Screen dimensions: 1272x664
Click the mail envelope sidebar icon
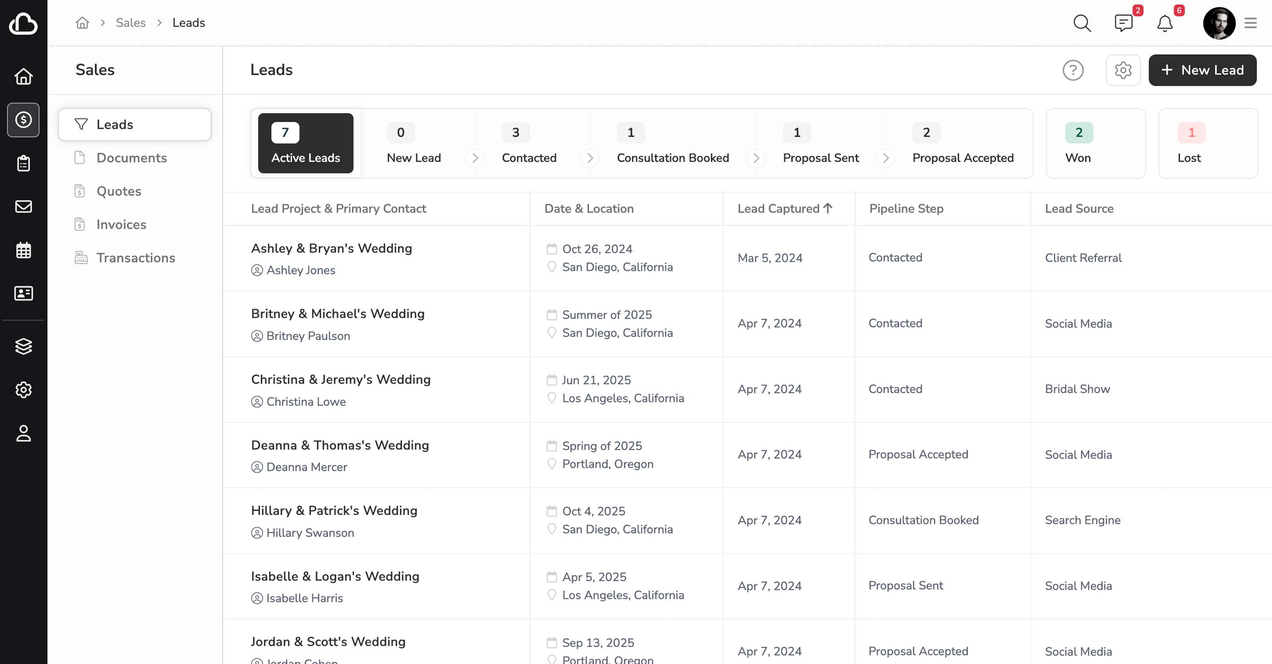(23, 207)
